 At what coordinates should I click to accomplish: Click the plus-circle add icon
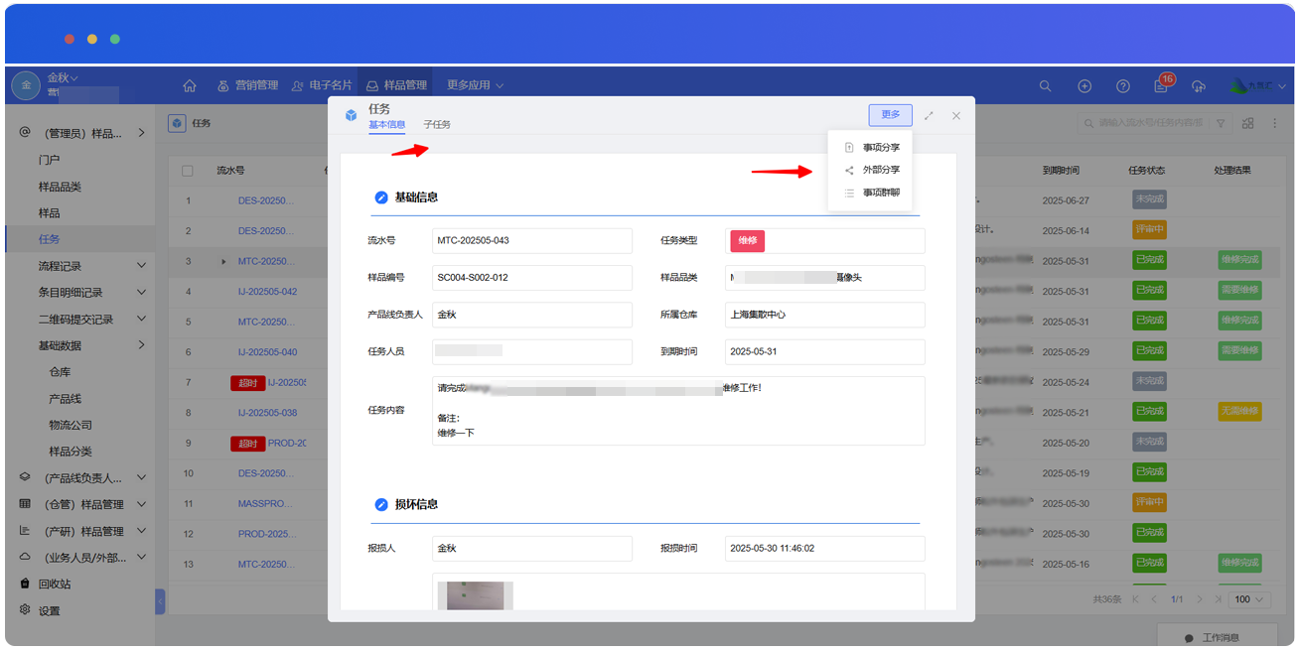coord(1084,86)
